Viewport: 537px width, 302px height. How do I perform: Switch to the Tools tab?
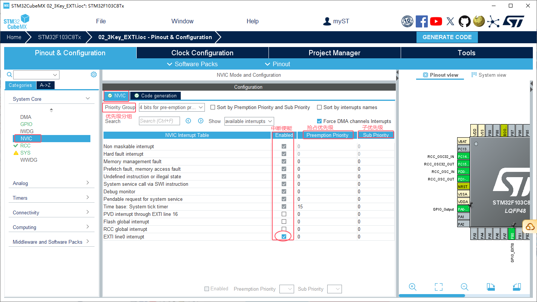[x=467, y=53]
